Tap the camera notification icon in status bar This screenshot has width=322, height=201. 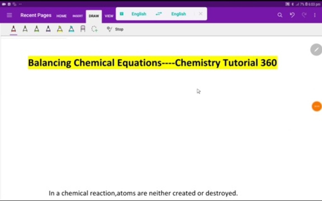tap(4, 4)
